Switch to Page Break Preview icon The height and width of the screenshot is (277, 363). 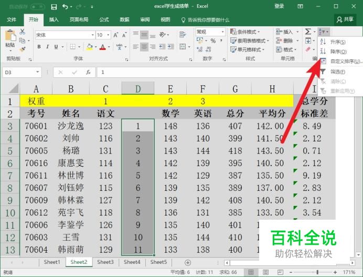tap(280, 272)
